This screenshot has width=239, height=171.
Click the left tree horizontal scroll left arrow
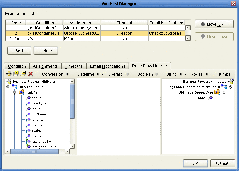coord(8,151)
